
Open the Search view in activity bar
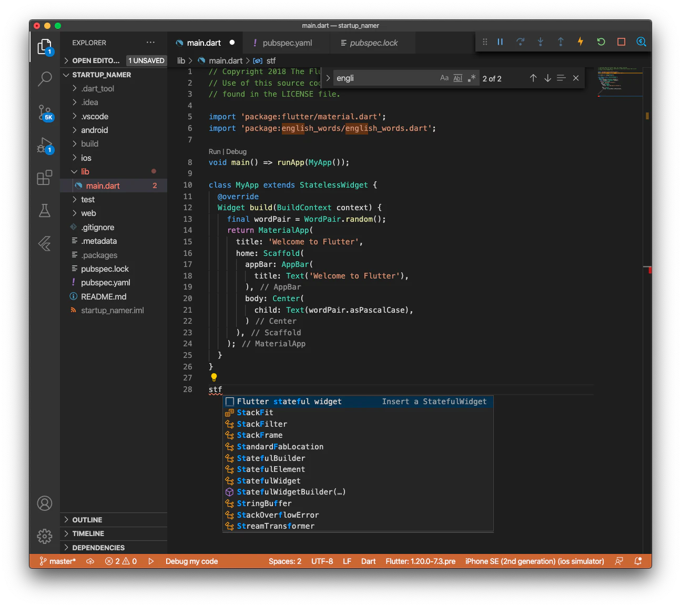tap(45, 79)
